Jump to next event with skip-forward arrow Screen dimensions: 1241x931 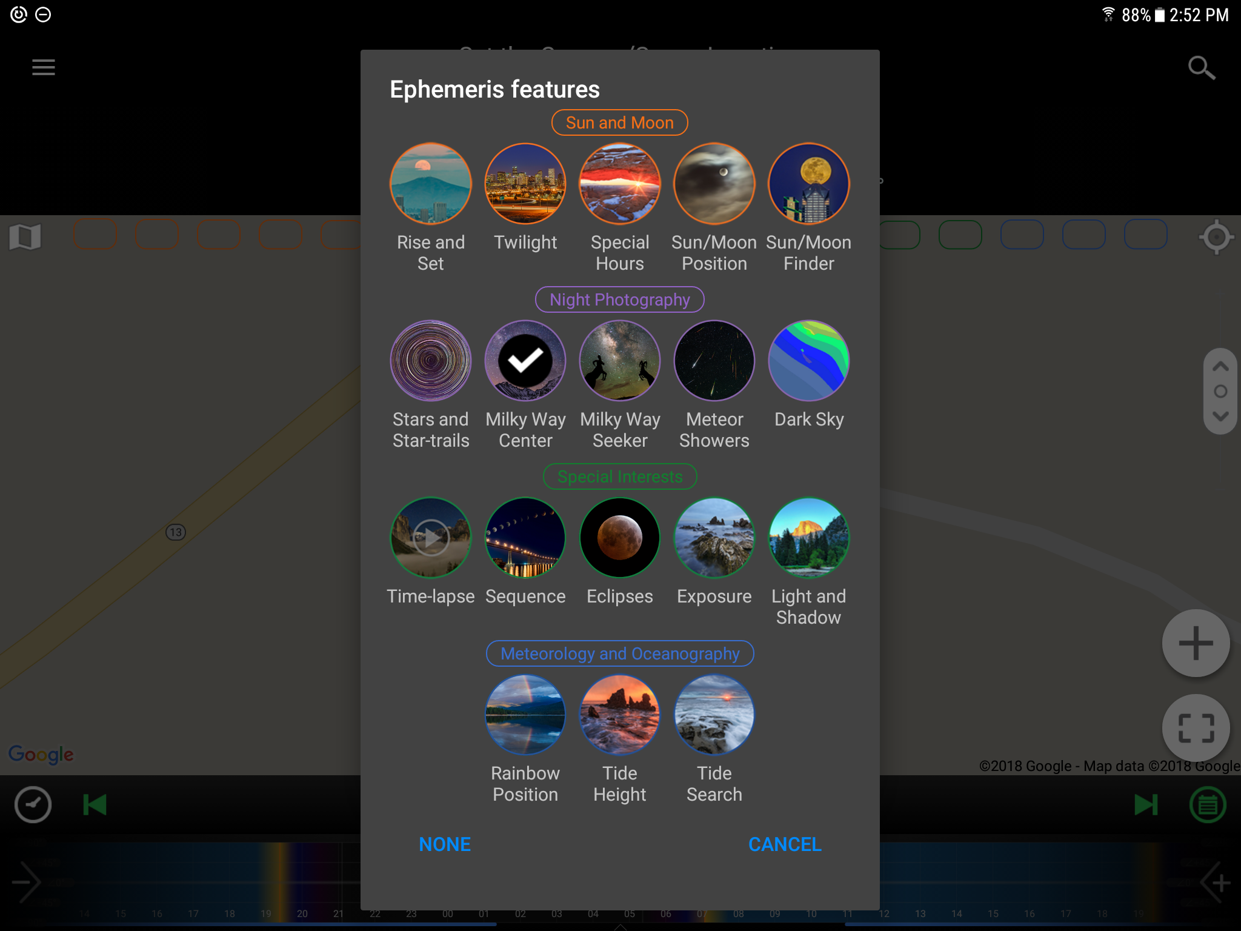(x=1146, y=805)
